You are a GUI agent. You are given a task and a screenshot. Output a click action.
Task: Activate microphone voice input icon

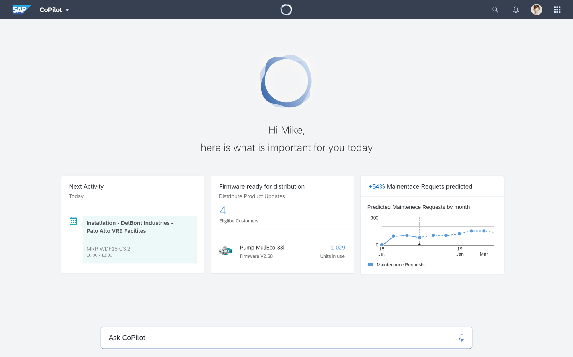point(461,338)
